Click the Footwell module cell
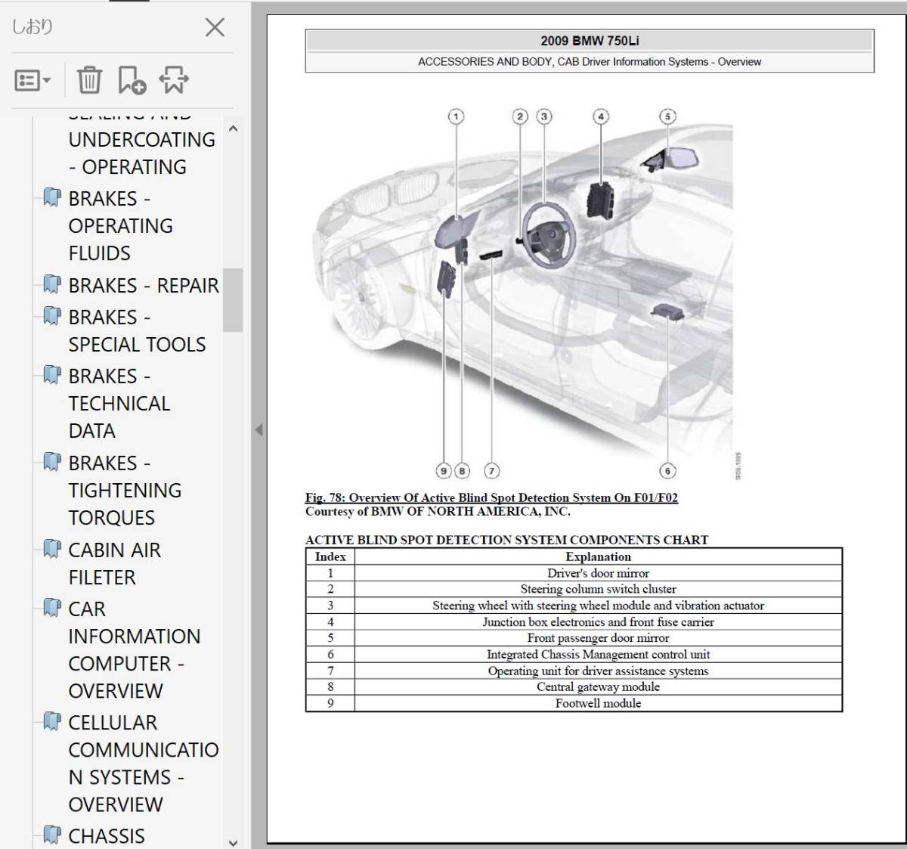This screenshot has width=907, height=849. coord(598,703)
